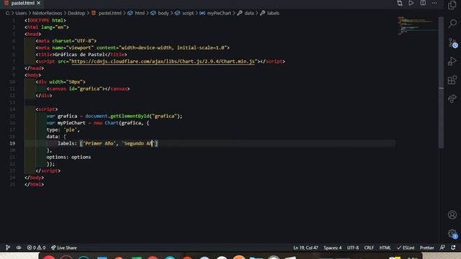Open Source Control view with pending badge
461x259 pixels.
(x=453, y=43)
